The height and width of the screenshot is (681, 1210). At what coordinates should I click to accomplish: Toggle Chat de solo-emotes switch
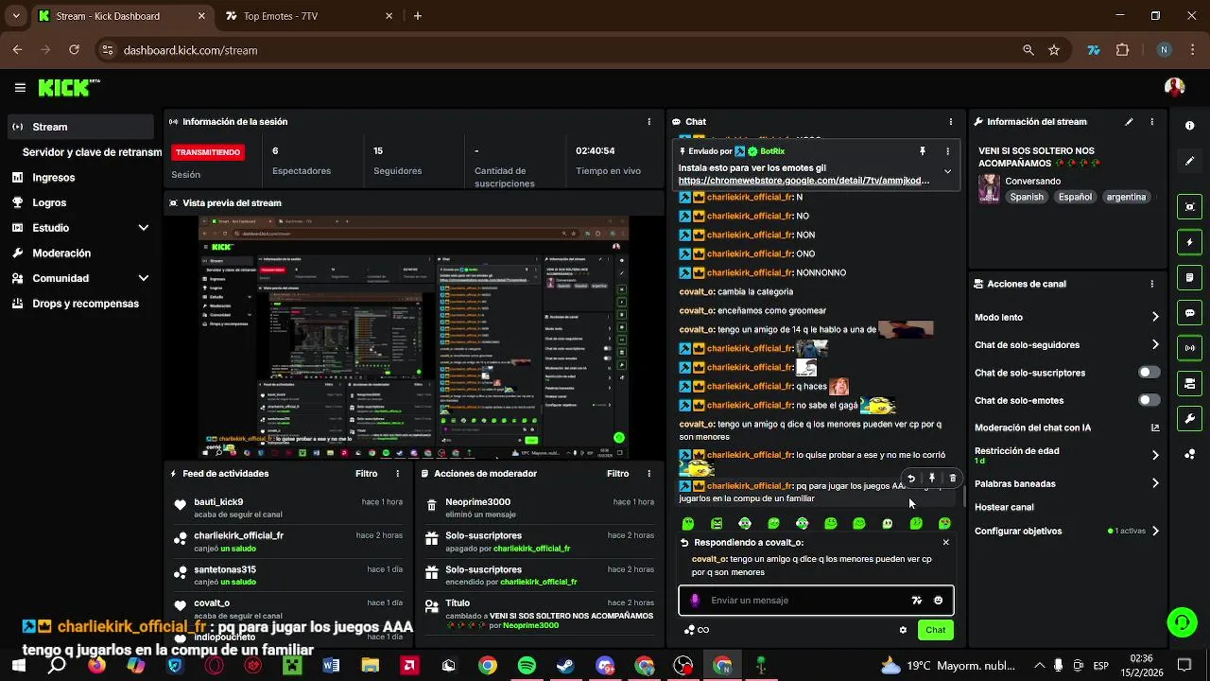1149,400
